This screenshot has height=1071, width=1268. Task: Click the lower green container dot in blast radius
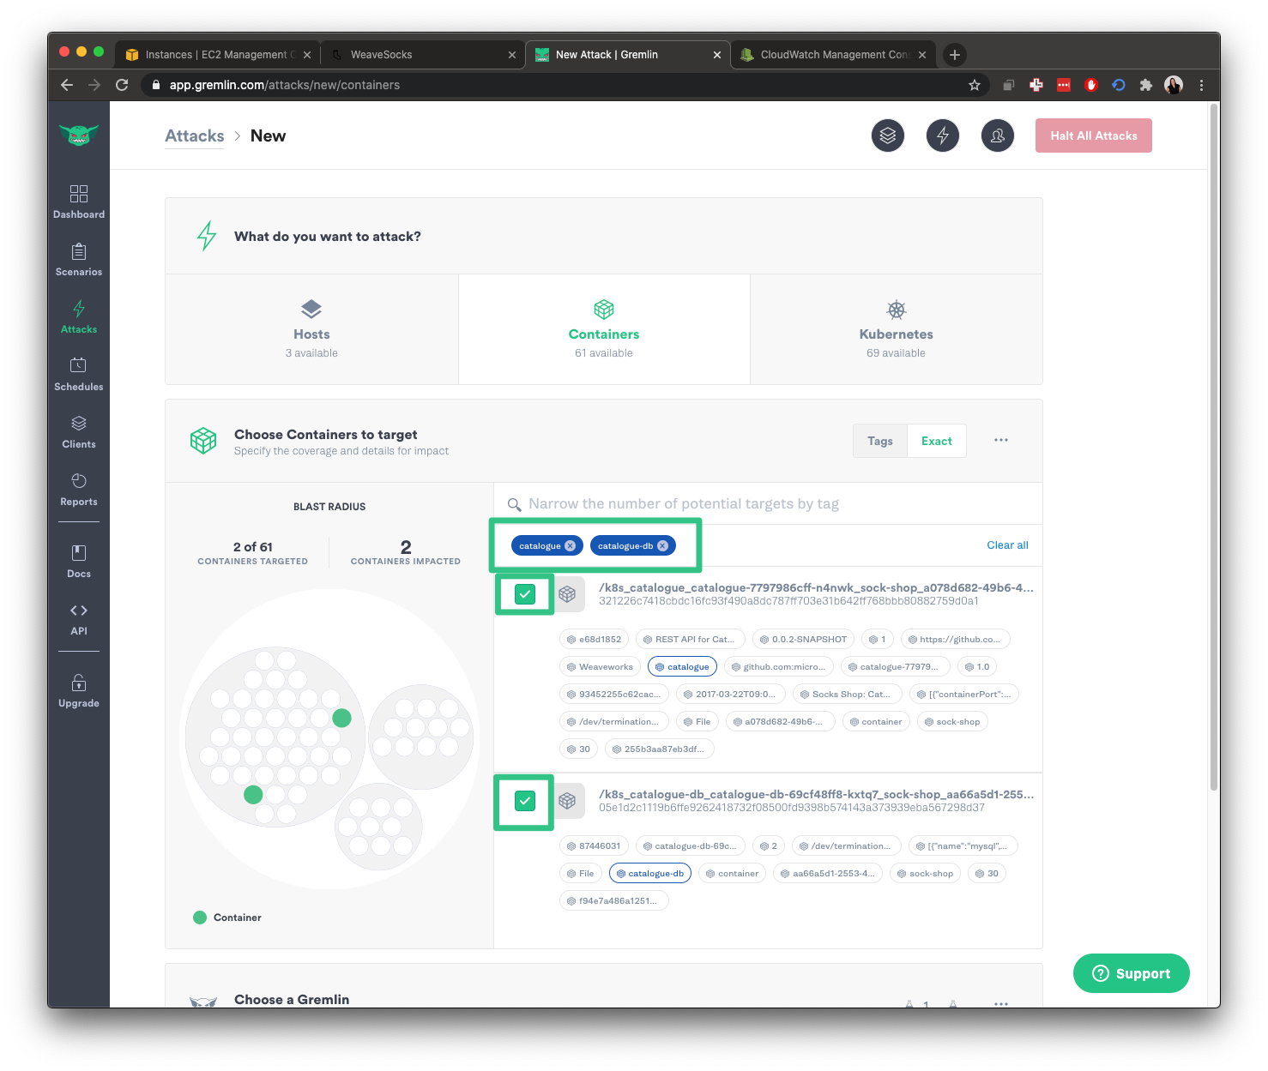pyautogui.click(x=253, y=795)
